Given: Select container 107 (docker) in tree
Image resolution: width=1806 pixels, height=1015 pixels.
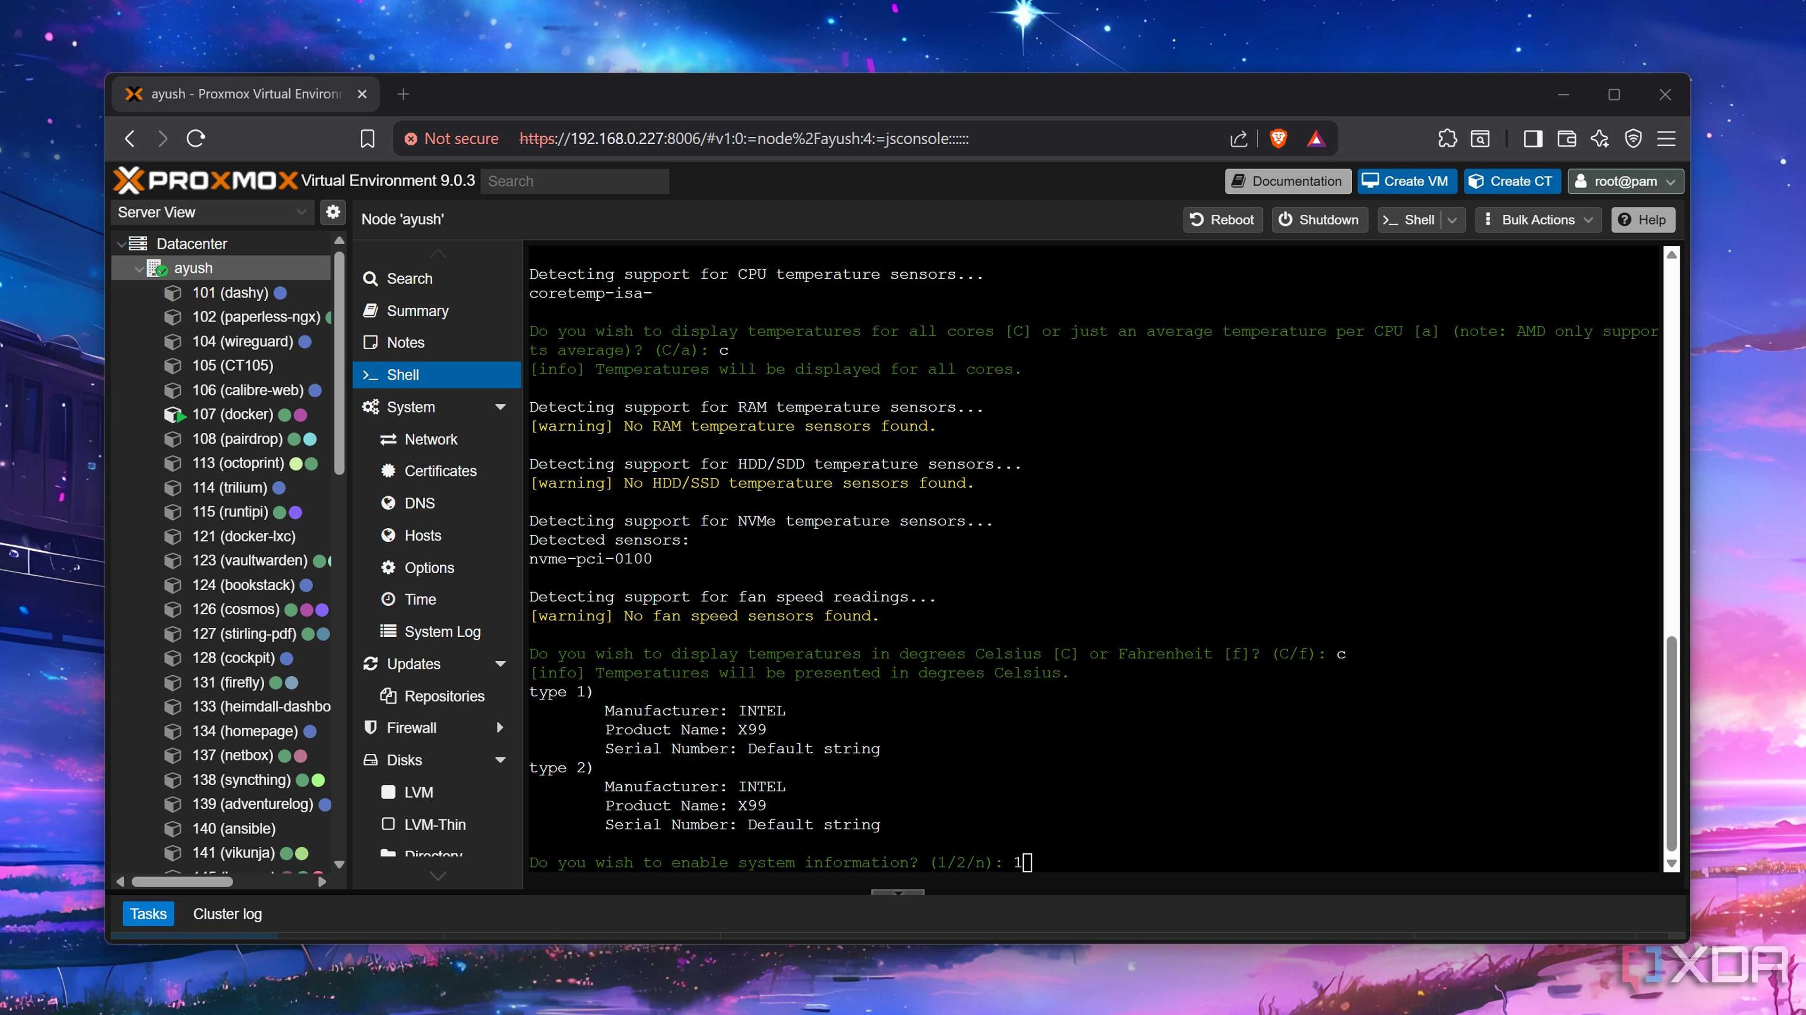Looking at the screenshot, I should (x=233, y=414).
